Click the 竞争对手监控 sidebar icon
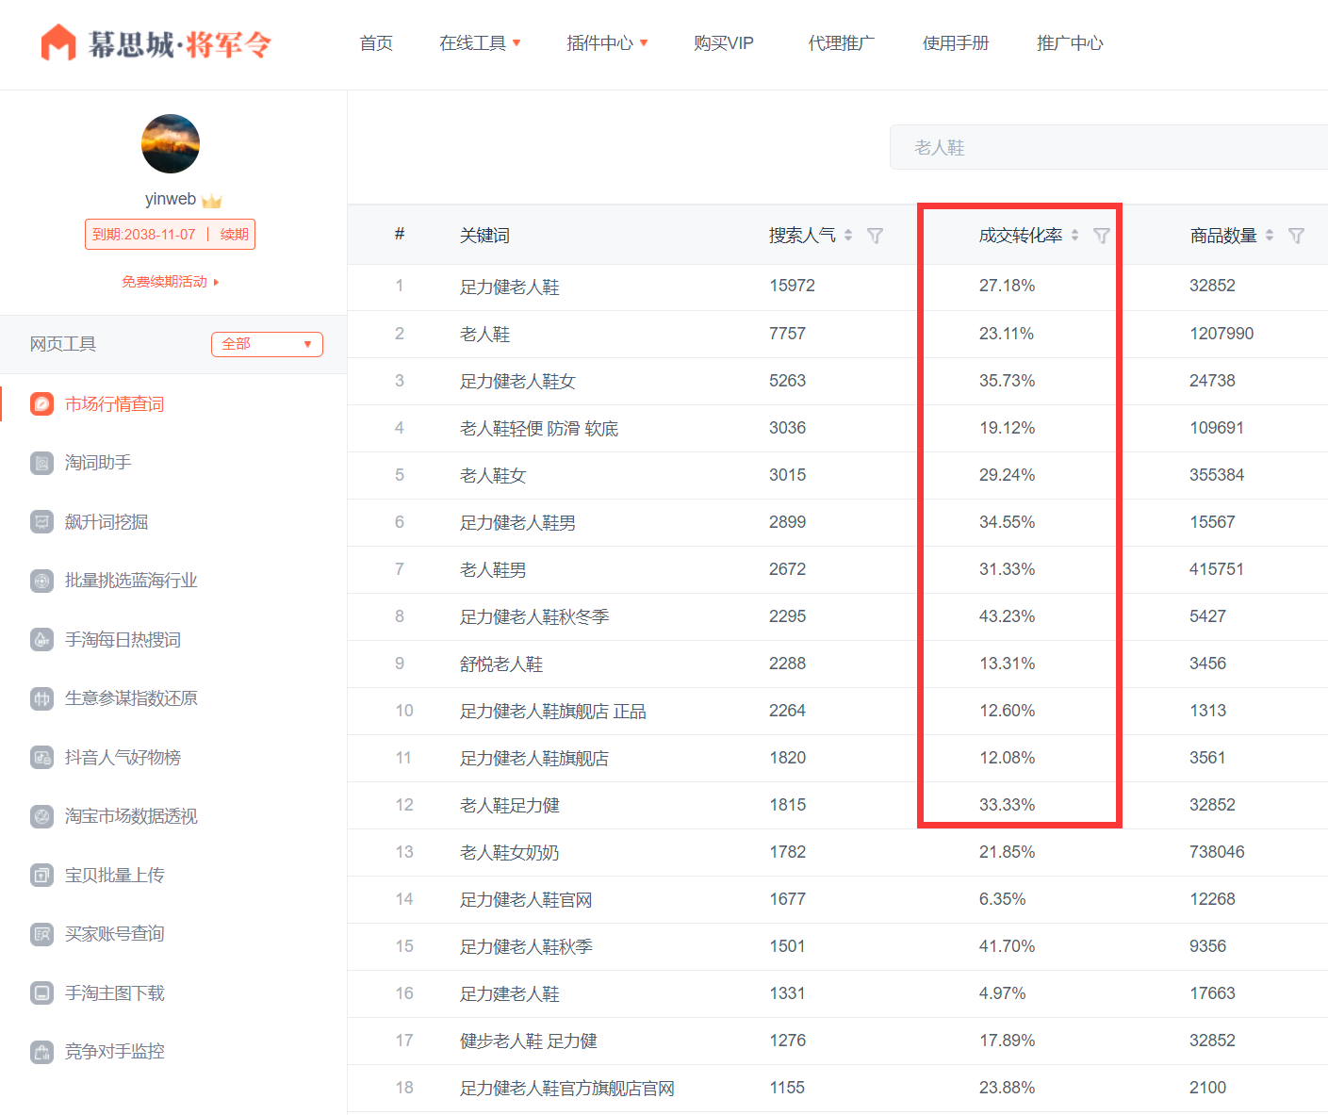This screenshot has height=1115, width=1328. [42, 1052]
